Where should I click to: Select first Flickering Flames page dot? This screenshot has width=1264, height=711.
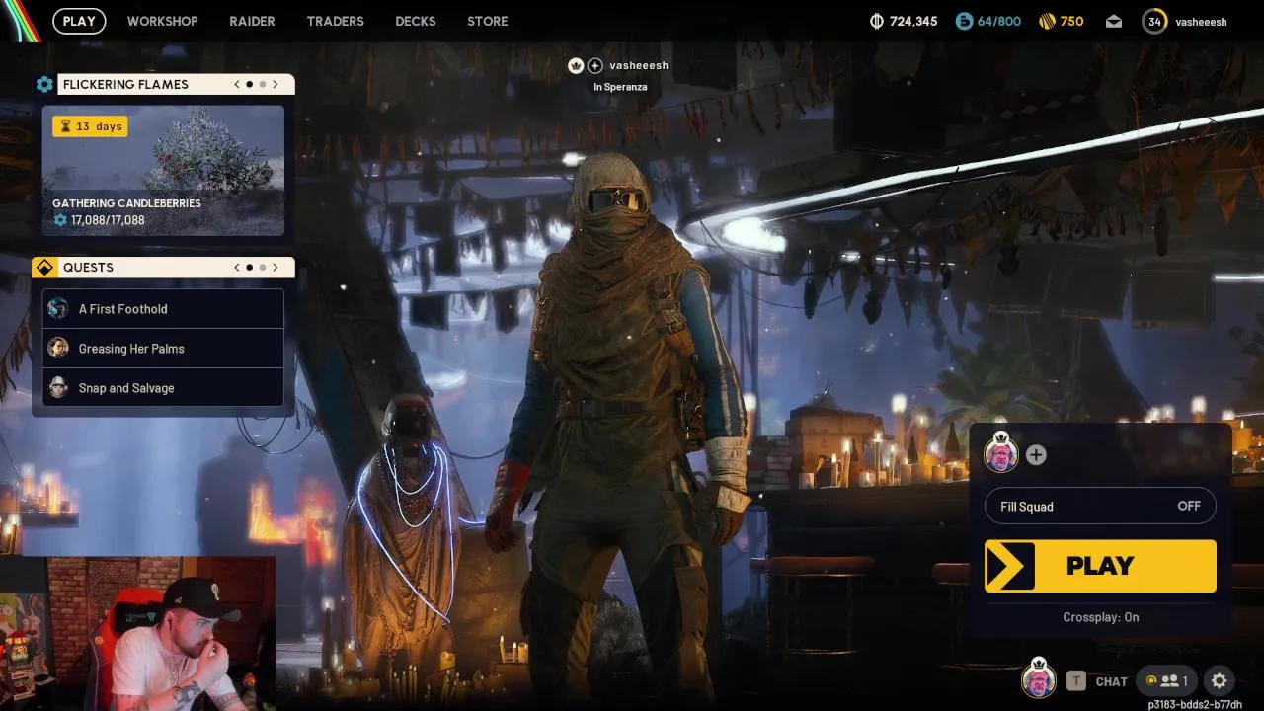click(250, 84)
